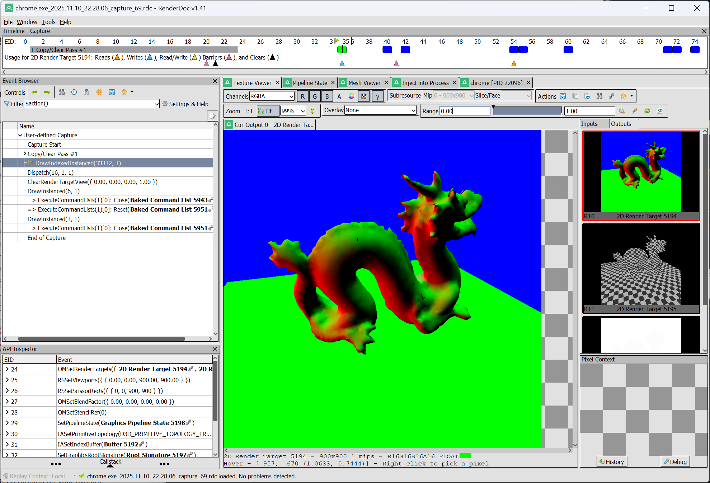Open bookmarks in the Event Browser toolbar
The height and width of the screenshot is (483, 710).
coord(86,92)
